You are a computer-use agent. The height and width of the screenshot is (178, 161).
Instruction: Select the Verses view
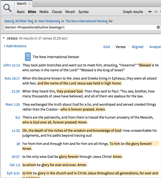121,47
